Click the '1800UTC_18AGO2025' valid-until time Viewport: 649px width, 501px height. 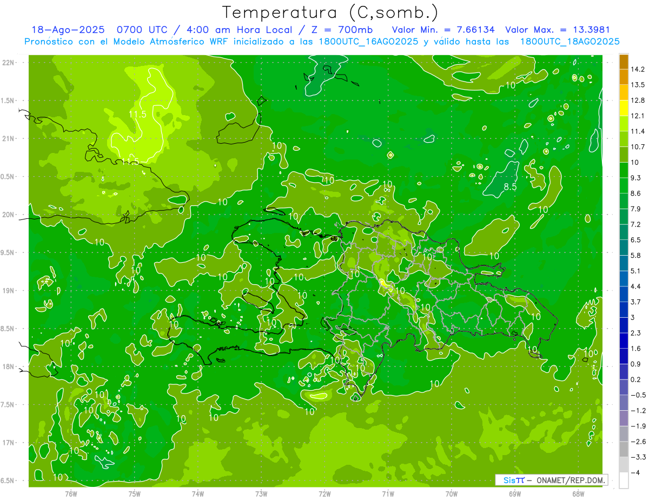(569, 42)
